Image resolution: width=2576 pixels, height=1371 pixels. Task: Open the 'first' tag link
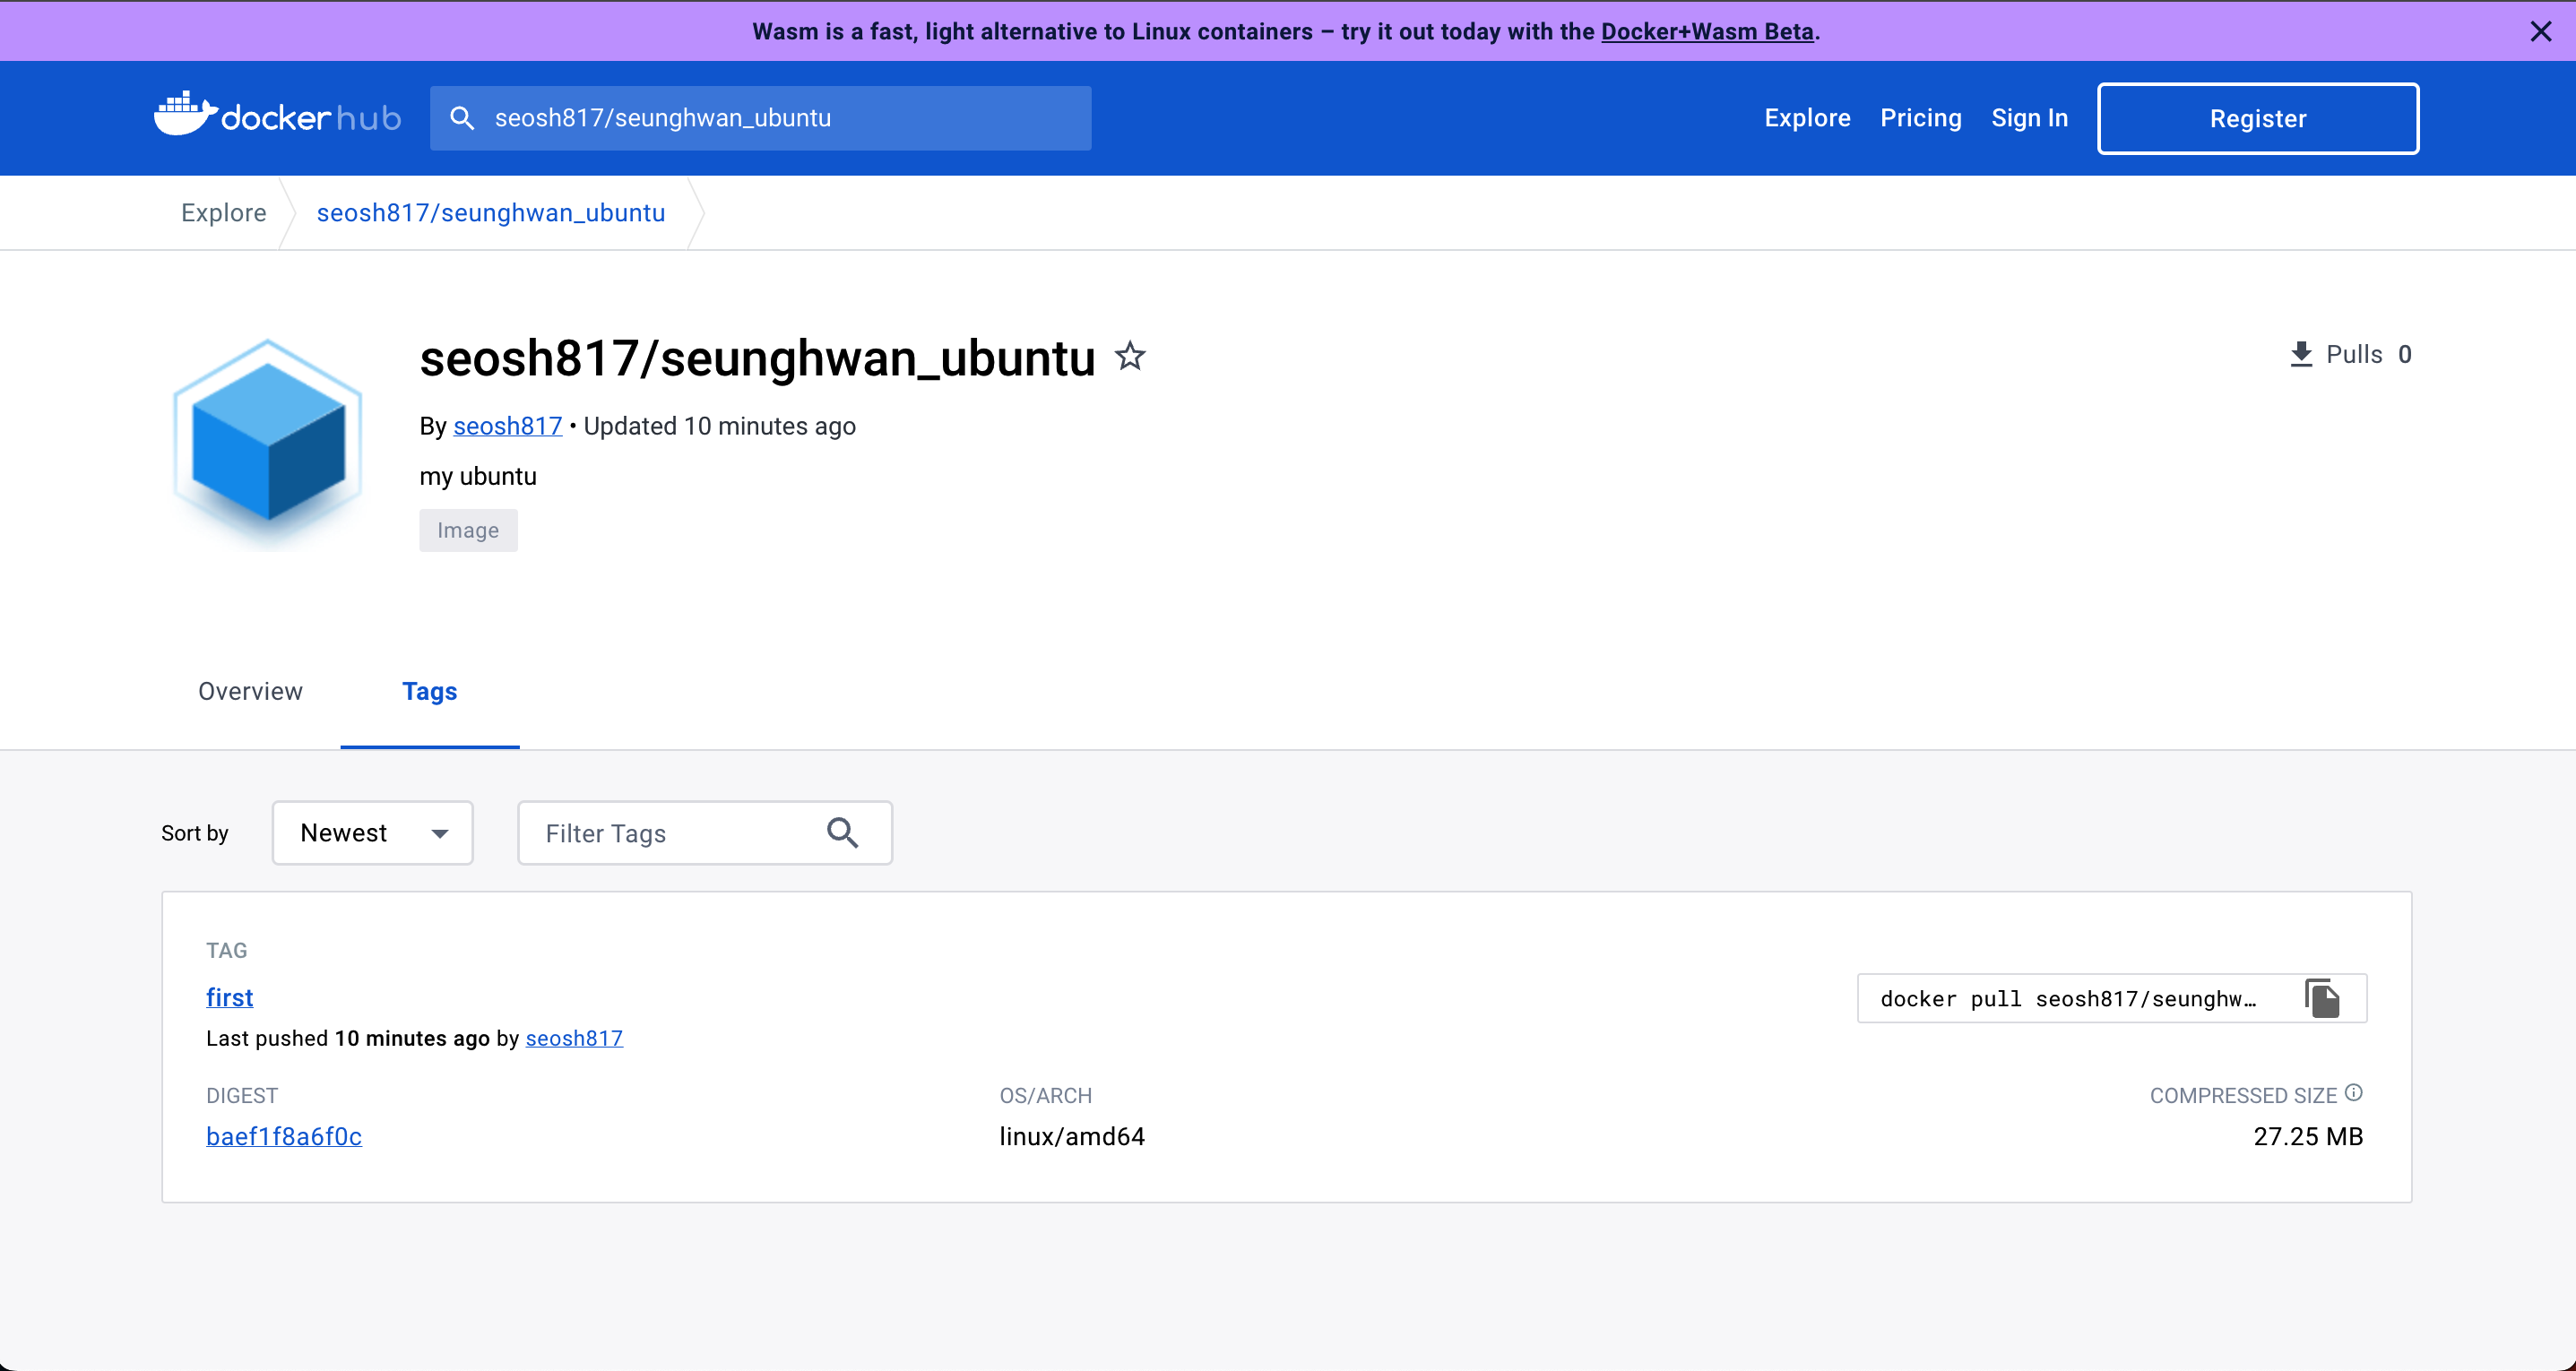[229, 997]
